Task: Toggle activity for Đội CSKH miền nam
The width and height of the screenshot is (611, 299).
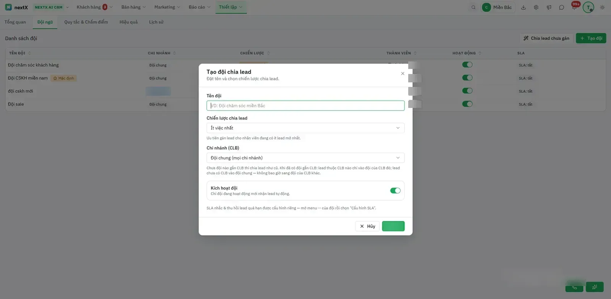Action: point(467,78)
